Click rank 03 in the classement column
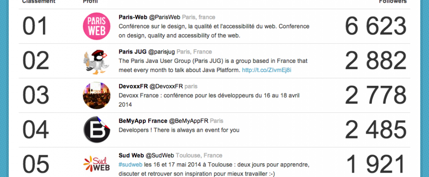 click(35, 96)
